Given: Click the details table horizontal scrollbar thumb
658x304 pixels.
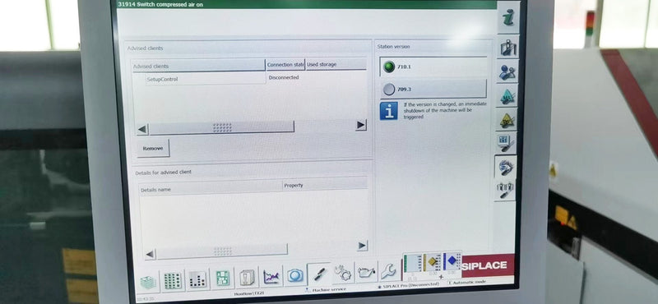Looking at the screenshot, I should 222,251.
